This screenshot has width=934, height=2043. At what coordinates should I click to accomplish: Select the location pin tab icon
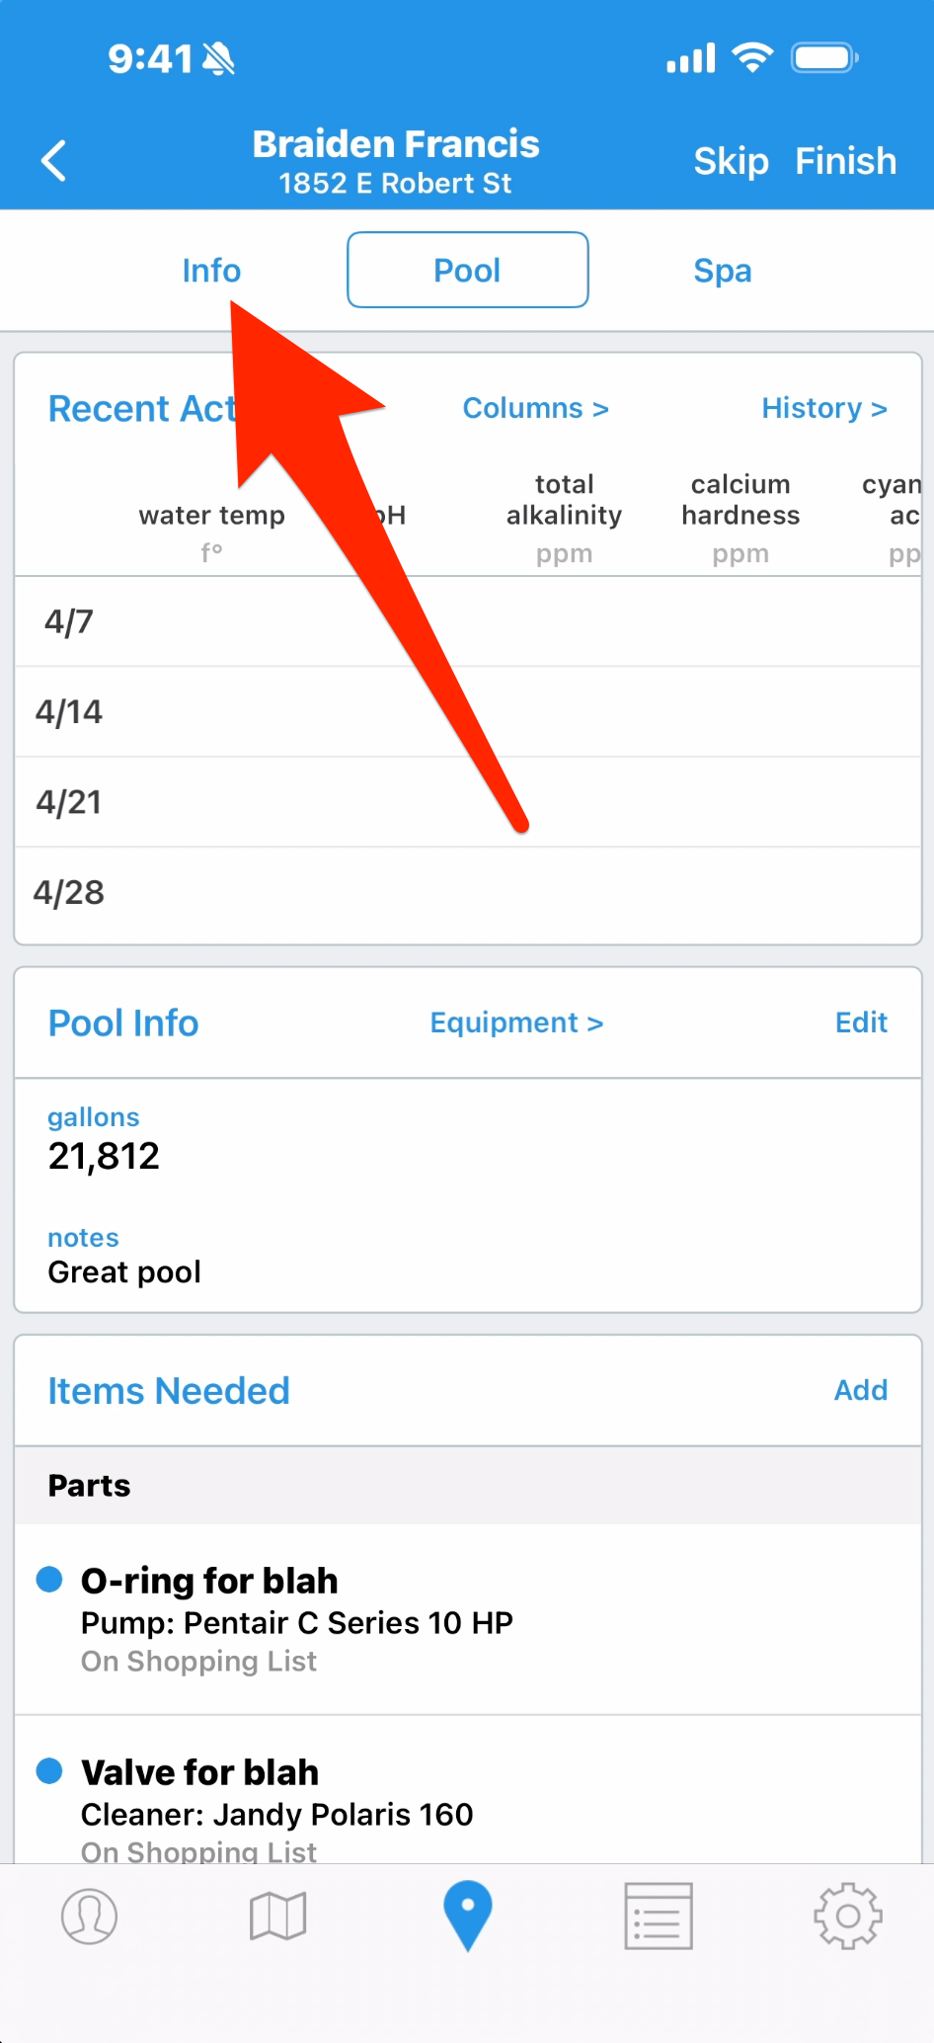tap(468, 1916)
